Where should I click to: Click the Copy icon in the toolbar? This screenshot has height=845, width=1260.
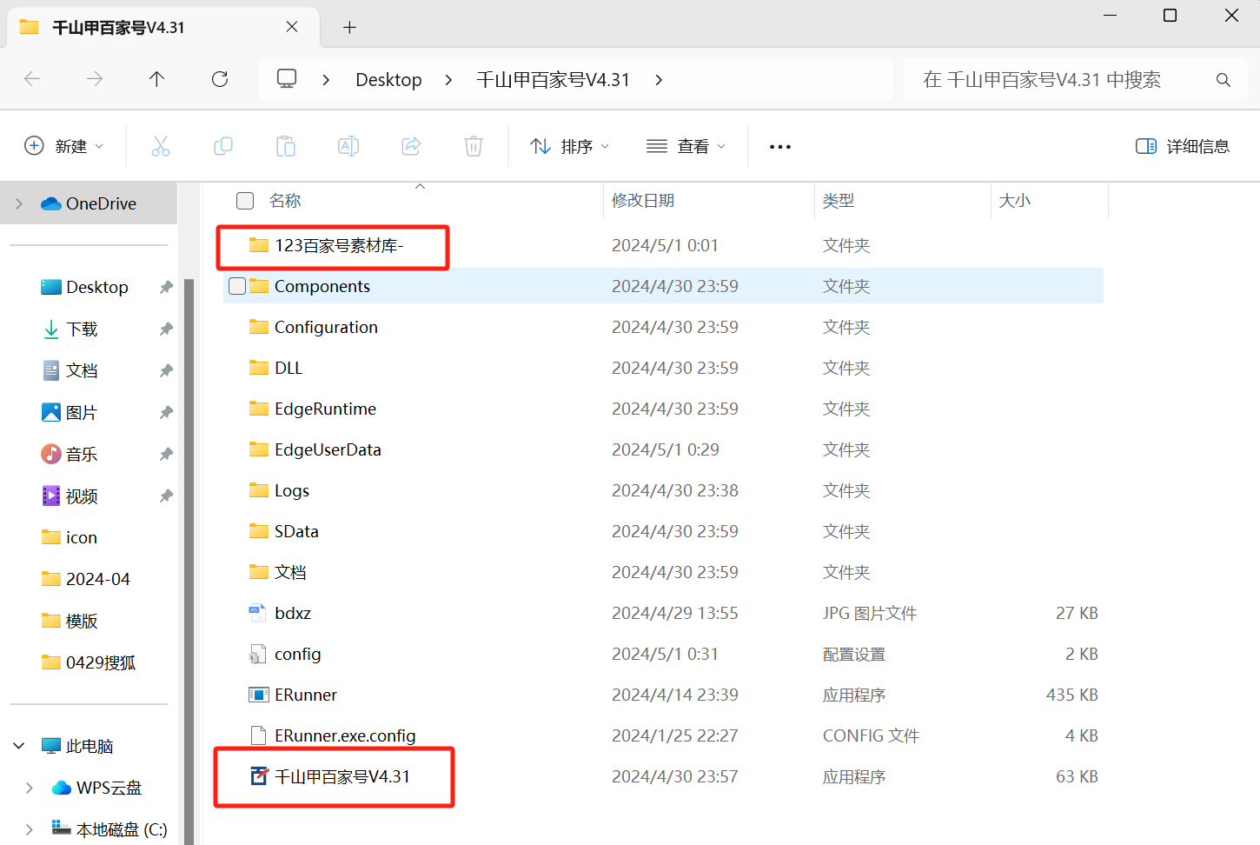(223, 146)
